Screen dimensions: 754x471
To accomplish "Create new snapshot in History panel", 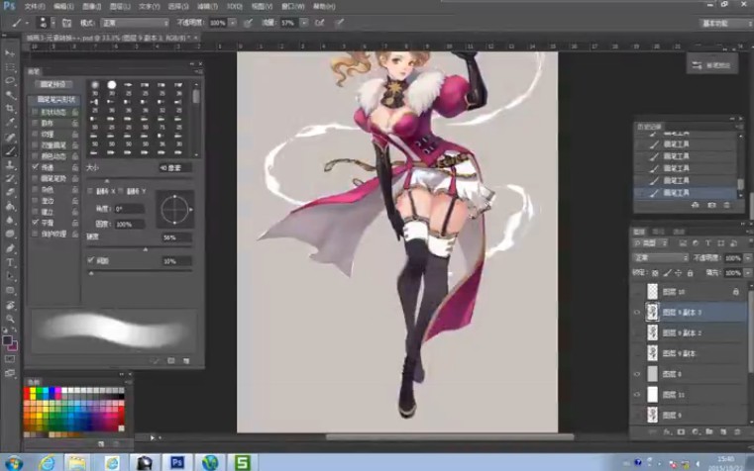I will coord(711,205).
